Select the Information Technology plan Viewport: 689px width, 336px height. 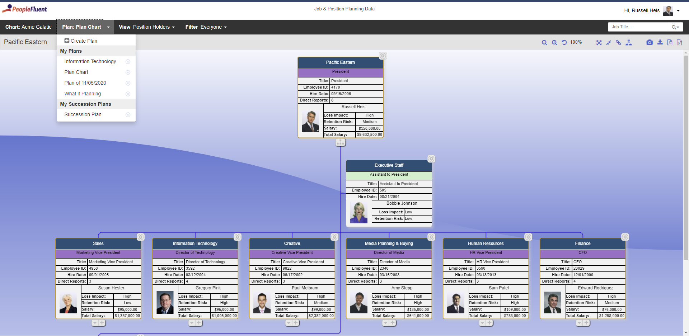click(90, 62)
